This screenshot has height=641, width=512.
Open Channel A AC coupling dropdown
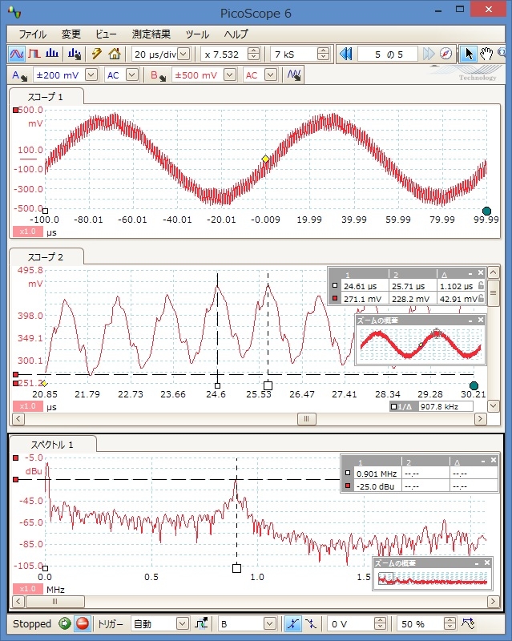coord(132,75)
